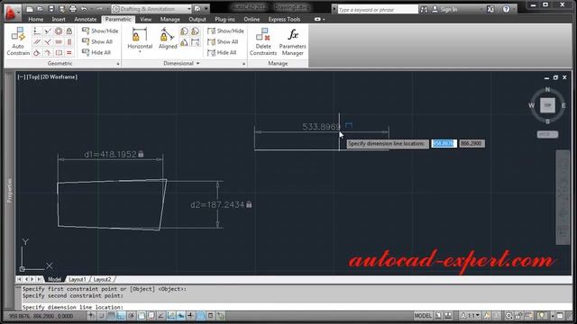Click the New drawing icon in quick access
The height and width of the screenshot is (324, 577).
(30, 9)
